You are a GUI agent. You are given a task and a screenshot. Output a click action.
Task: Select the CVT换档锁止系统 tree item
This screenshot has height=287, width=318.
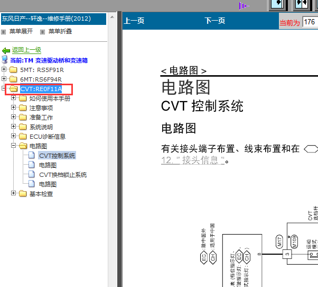(63, 175)
